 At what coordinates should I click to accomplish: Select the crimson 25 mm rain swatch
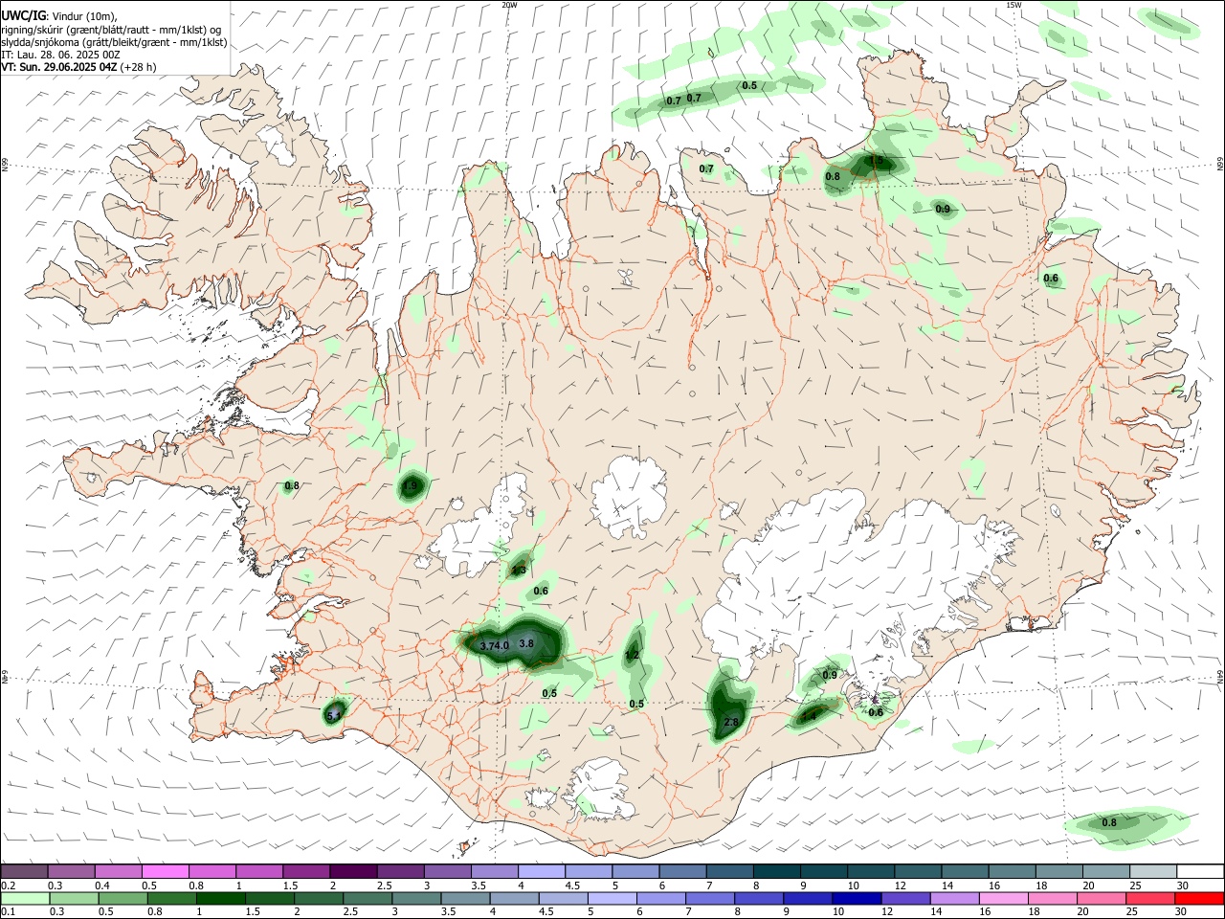pyautogui.click(x=1152, y=898)
